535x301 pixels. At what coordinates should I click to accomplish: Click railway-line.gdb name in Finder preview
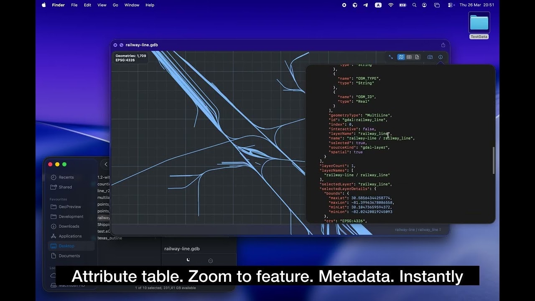coord(182,249)
